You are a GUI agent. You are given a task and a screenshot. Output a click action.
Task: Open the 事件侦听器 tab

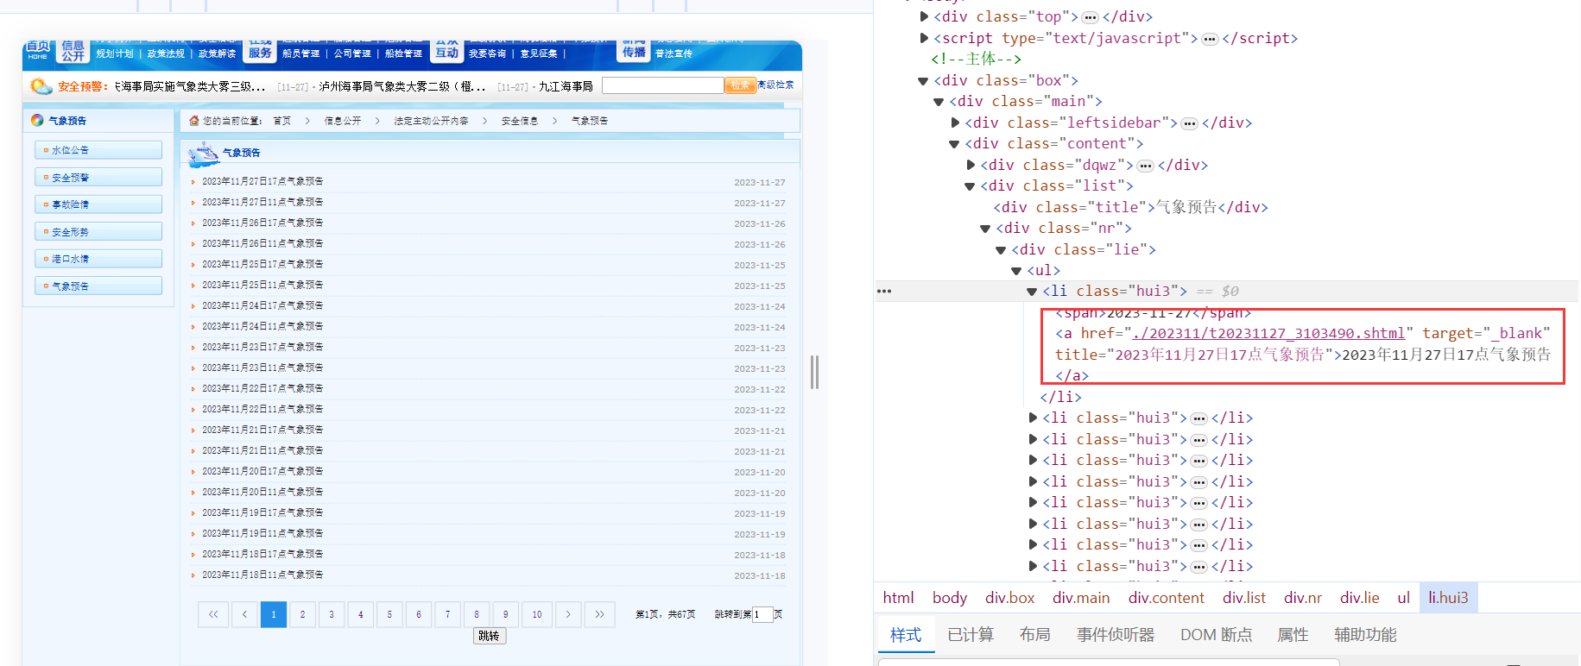[1115, 635]
